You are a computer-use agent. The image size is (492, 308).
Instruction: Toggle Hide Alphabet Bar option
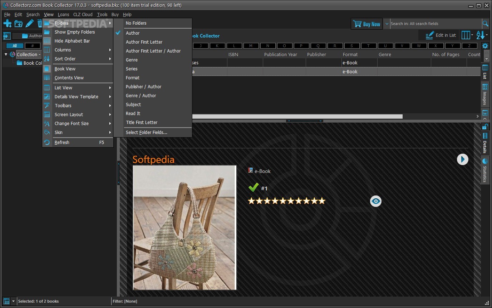pyautogui.click(x=78, y=41)
